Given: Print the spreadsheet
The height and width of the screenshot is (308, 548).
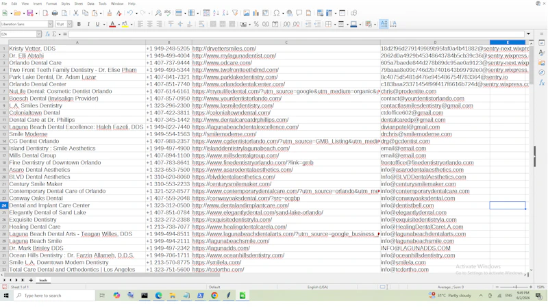Looking at the screenshot, I should (x=55, y=13).
